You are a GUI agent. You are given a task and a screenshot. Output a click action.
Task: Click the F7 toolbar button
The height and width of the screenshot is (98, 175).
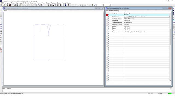(x=63, y=5)
